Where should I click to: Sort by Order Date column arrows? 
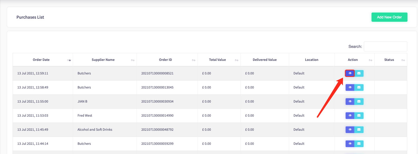click(69, 60)
